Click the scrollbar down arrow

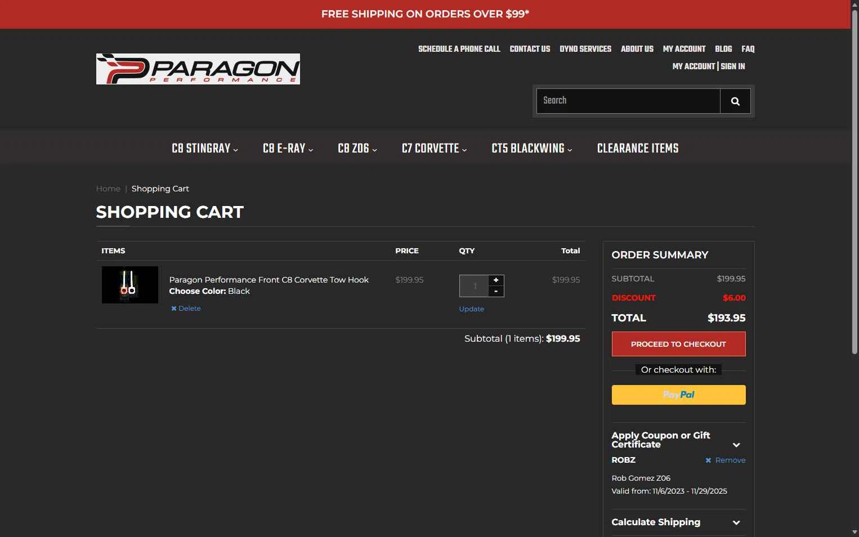[854, 532]
